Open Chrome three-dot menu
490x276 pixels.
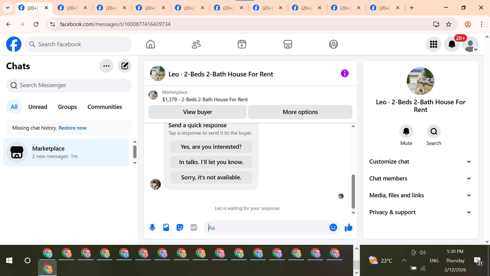coord(481,24)
